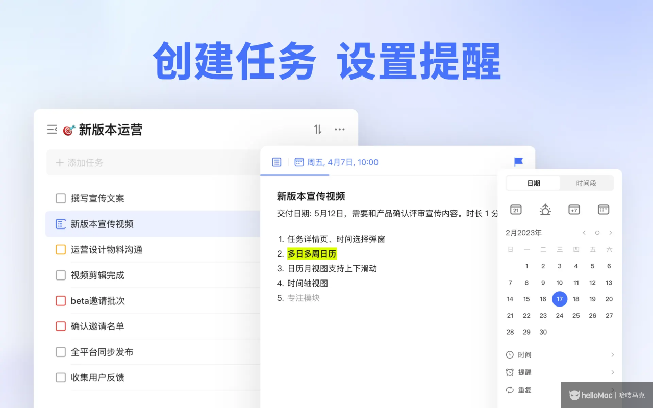
Task: Click the target emoji list icon
Action: tap(69, 130)
